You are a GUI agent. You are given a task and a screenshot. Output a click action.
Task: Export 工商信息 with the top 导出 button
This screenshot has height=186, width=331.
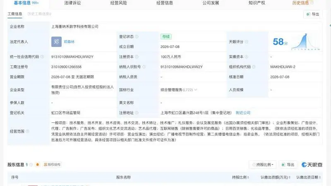coord(313,14)
